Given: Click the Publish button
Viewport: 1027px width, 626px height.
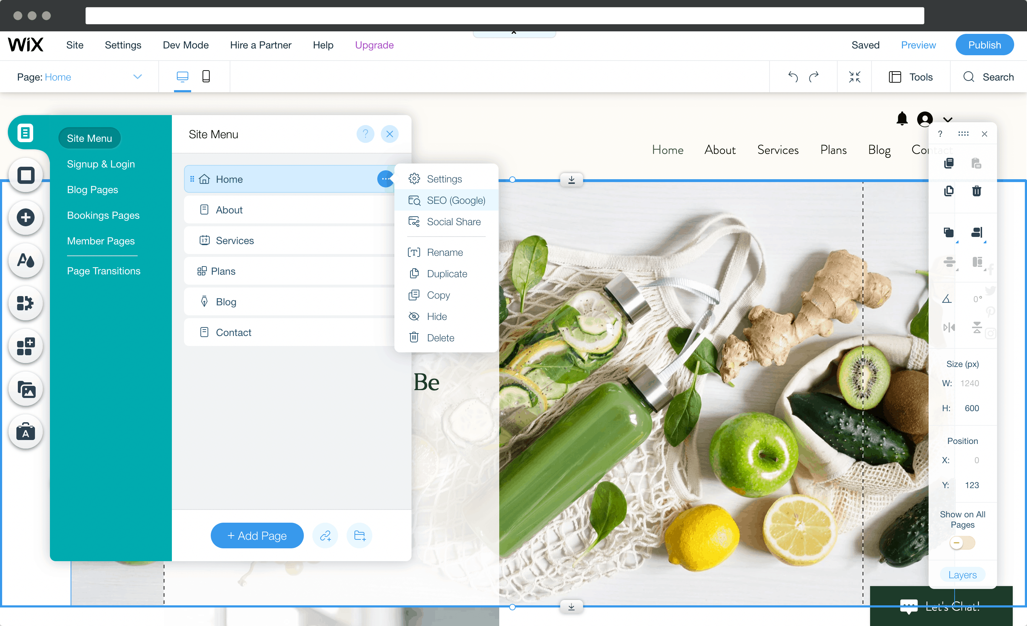Looking at the screenshot, I should [985, 45].
